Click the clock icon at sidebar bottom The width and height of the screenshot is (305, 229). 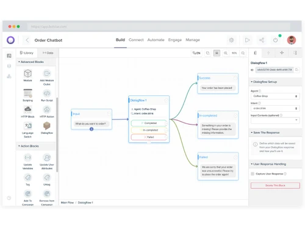9,198
